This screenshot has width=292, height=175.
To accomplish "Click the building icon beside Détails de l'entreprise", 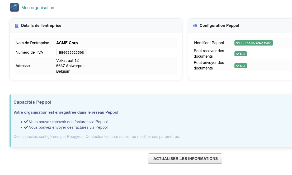I will (17, 26).
